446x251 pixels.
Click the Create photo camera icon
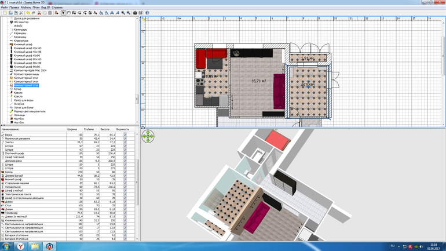point(135,13)
